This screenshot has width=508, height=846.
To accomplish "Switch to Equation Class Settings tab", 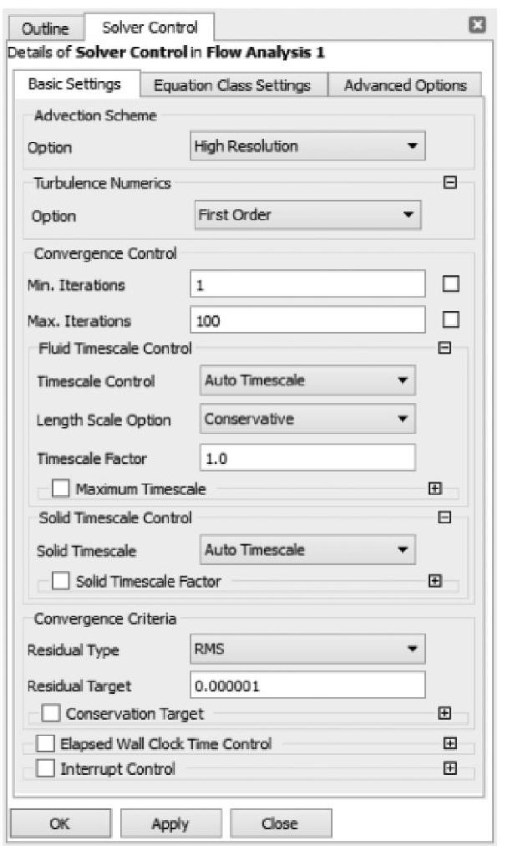I will tap(232, 85).
